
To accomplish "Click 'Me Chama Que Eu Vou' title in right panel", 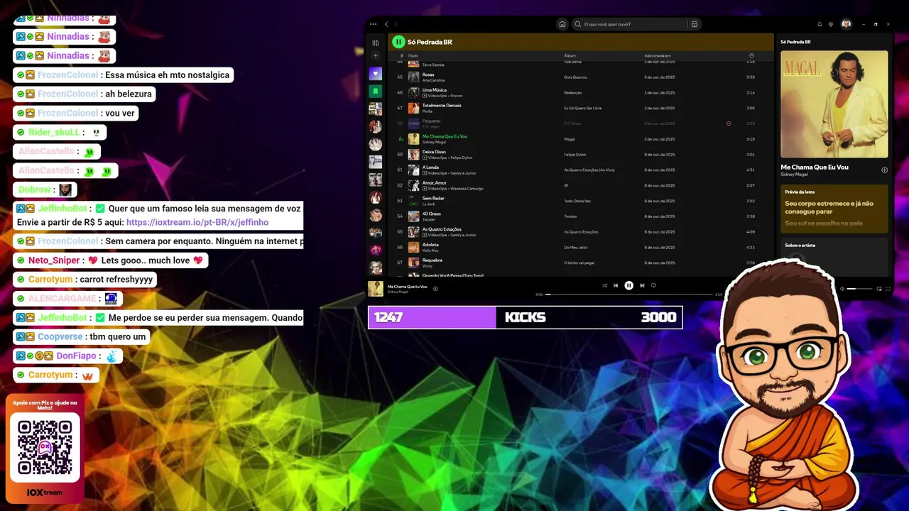I will point(815,167).
